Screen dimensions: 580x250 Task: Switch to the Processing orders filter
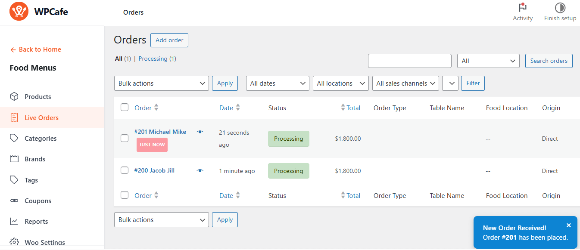click(153, 59)
